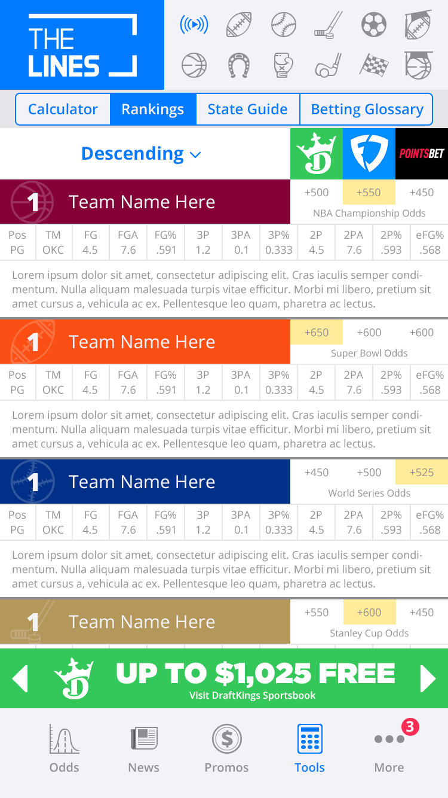Choose the hockey stick icon

click(x=329, y=25)
